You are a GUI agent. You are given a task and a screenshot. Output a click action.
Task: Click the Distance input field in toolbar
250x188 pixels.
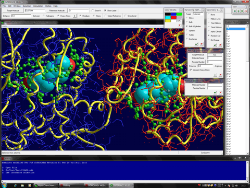click(x=21, y=16)
